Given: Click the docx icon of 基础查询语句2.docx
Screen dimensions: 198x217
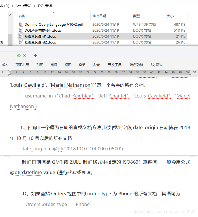Looking at the screenshot, I should point(21,42).
